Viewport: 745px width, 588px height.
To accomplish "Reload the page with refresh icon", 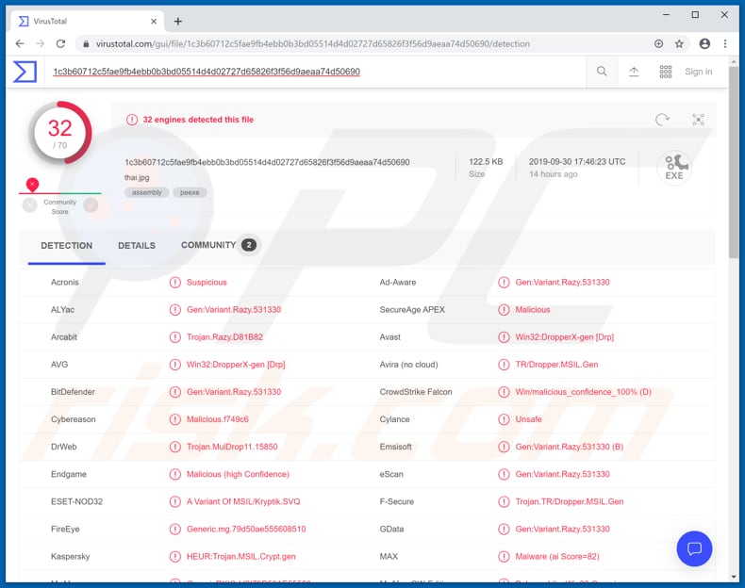I will click(60, 43).
